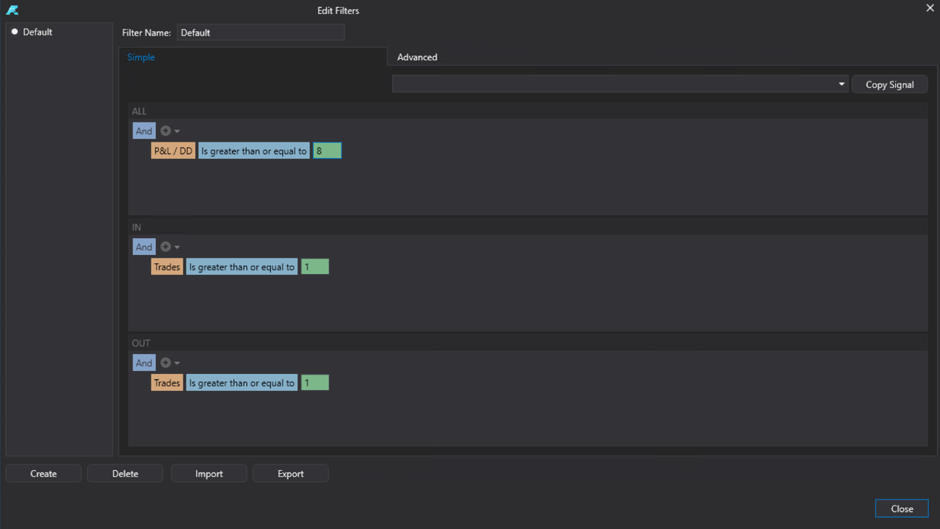The width and height of the screenshot is (940, 529).
Task: Add a new condition in the OUT section
Action: [x=165, y=362]
